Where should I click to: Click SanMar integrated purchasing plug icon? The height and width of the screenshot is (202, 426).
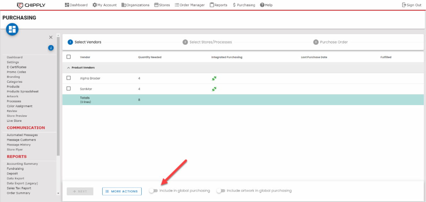(x=214, y=89)
